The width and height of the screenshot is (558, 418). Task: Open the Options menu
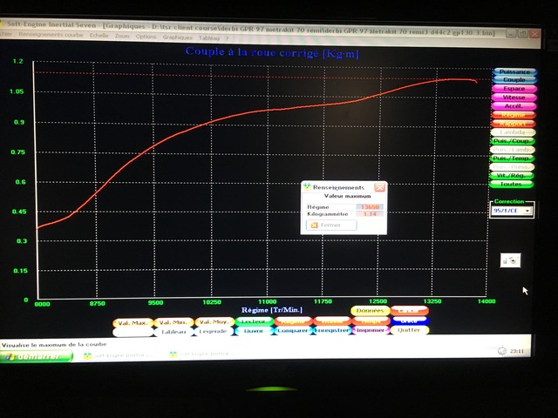tap(146, 37)
